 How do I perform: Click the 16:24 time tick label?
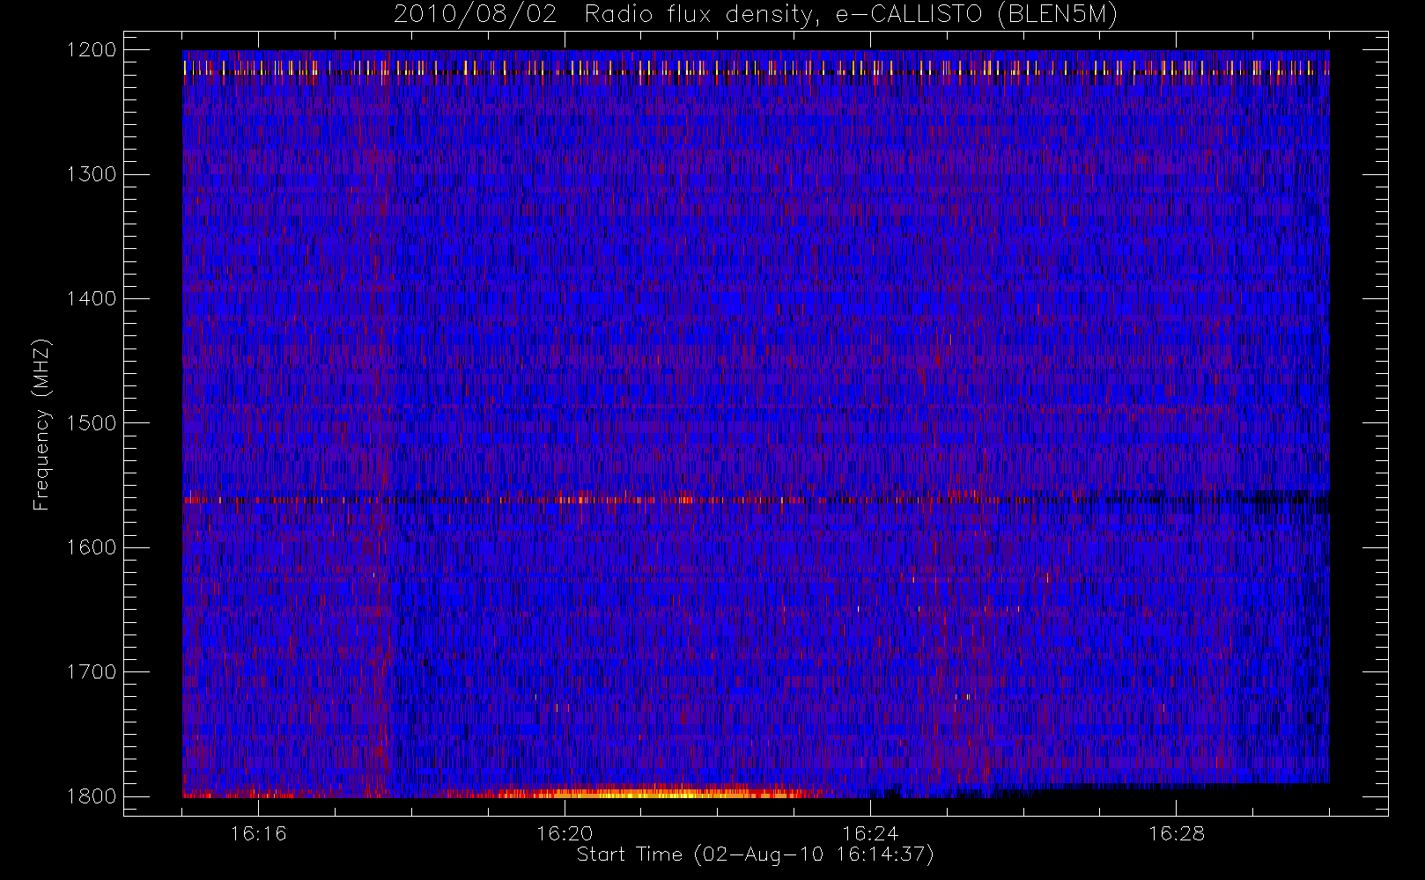(x=870, y=833)
